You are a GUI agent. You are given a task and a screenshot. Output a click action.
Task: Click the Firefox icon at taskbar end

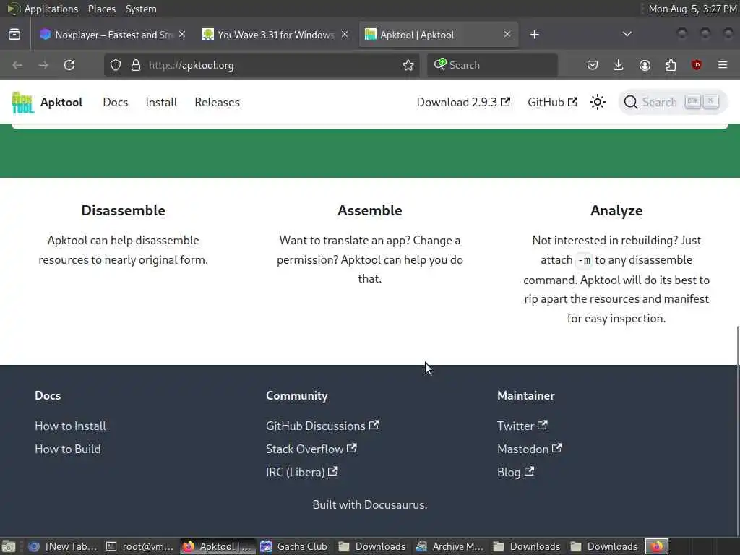[x=657, y=546]
